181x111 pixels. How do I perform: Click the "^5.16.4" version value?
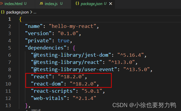130,55
